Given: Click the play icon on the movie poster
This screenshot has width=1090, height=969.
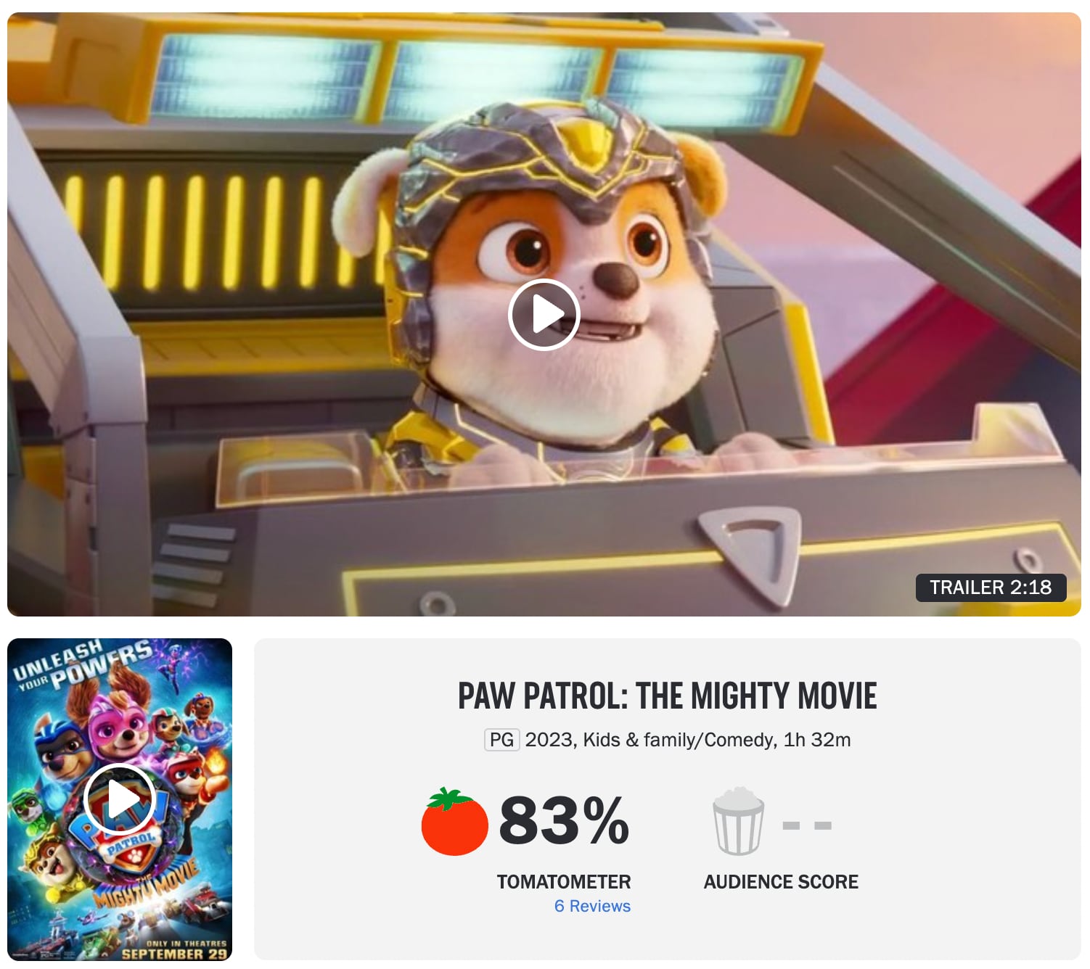Looking at the screenshot, I should coord(120,799).
